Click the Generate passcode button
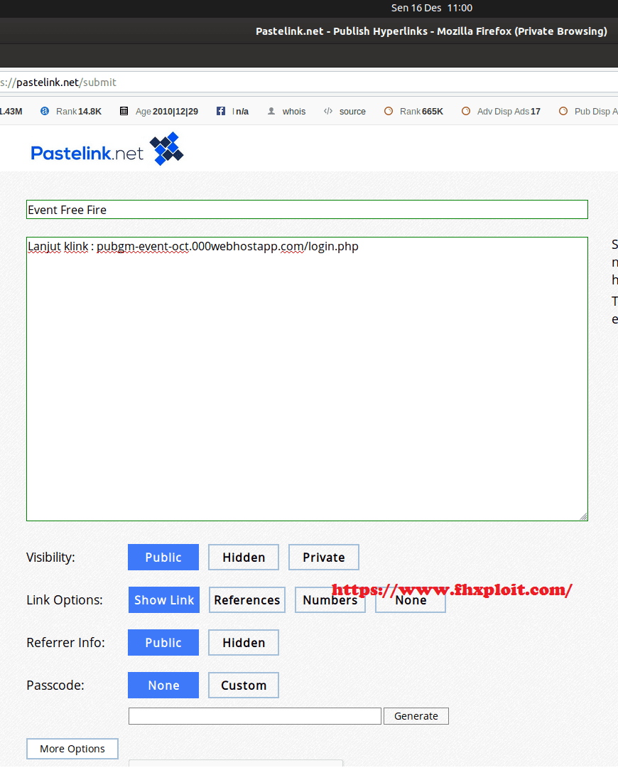Image resolution: width=618 pixels, height=768 pixels. pos(416,716)
